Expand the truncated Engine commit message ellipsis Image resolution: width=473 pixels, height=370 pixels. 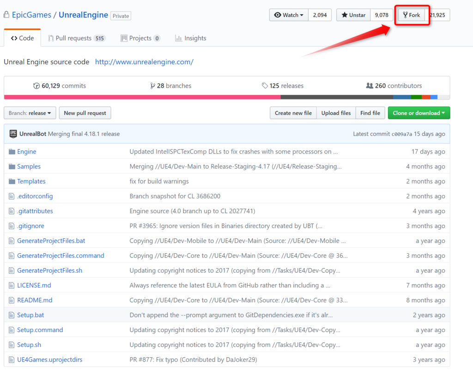335,152
